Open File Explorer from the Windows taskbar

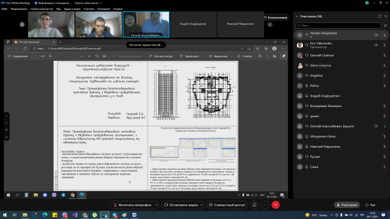click(25, 215)
